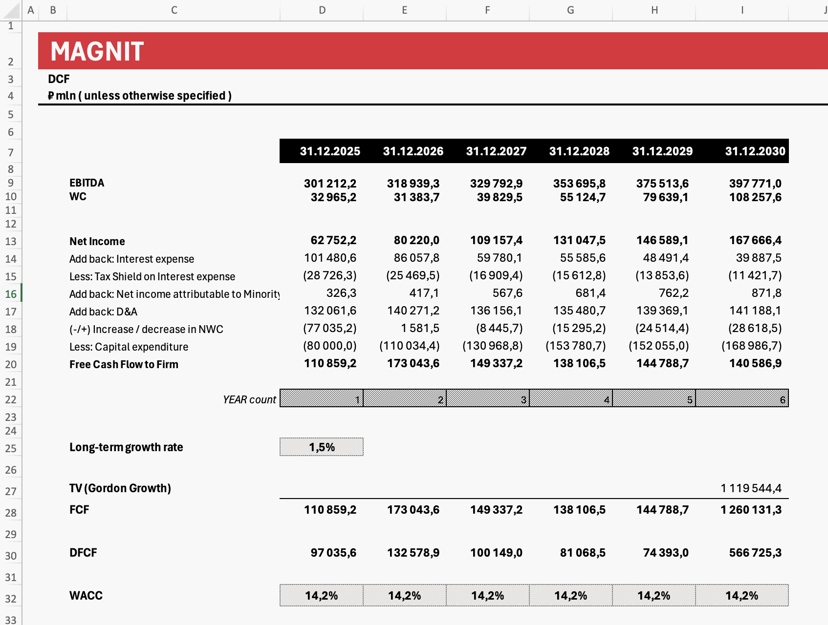828x625 pixels.
Task: Click 'Add back: Net income attributable to Minority'
Action: tap(174, 294)
